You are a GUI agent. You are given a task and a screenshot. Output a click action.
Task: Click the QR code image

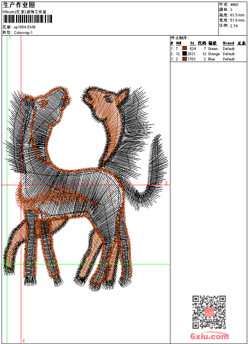[x=209, y=312]
